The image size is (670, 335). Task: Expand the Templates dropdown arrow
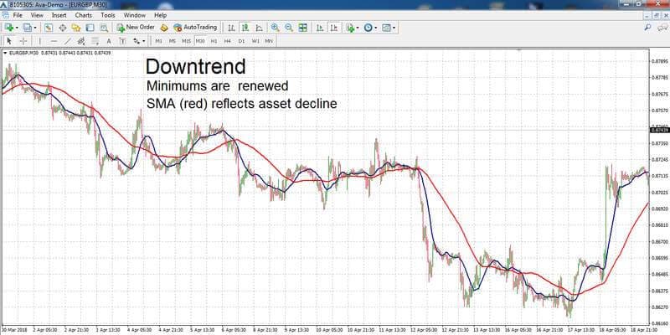[x=394, y=28]
